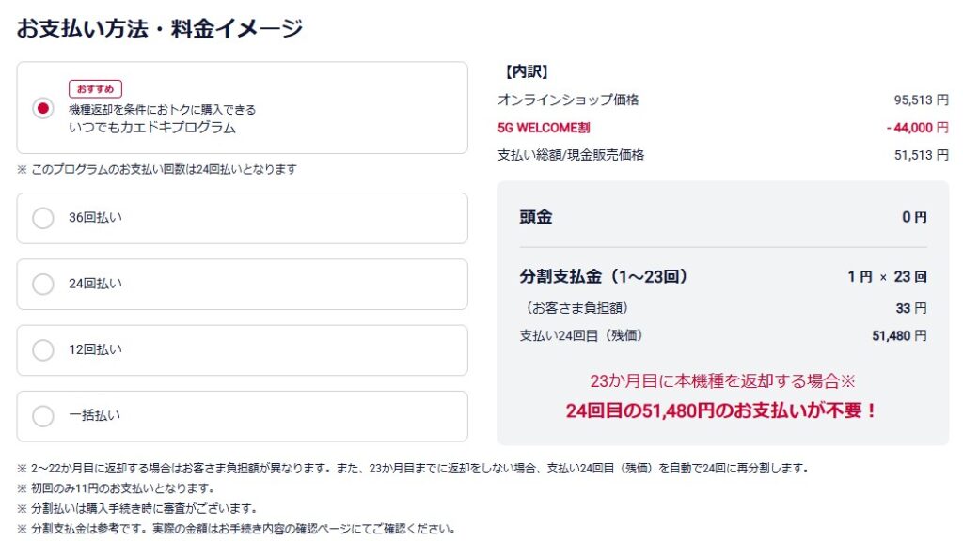Click the オンラインショップ価格 label
Screen dimensions: 963x541
[x=568, y=100]
